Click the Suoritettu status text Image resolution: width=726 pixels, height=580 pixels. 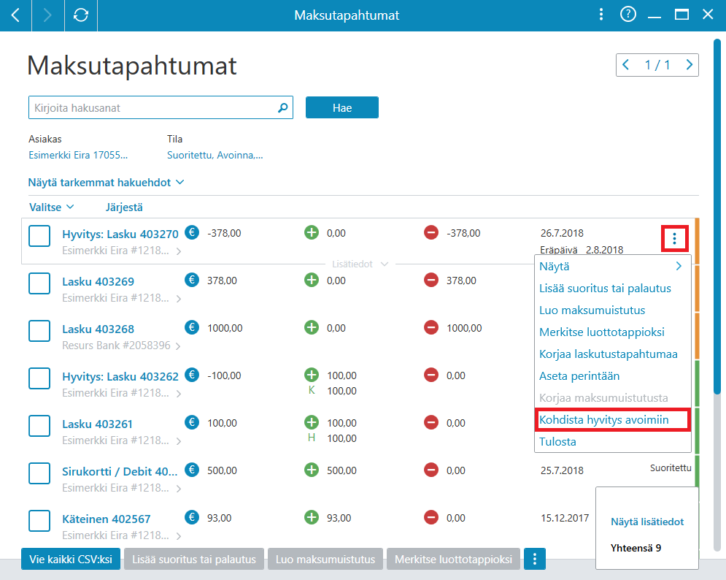pyautogui.click(x=671, y=468)
